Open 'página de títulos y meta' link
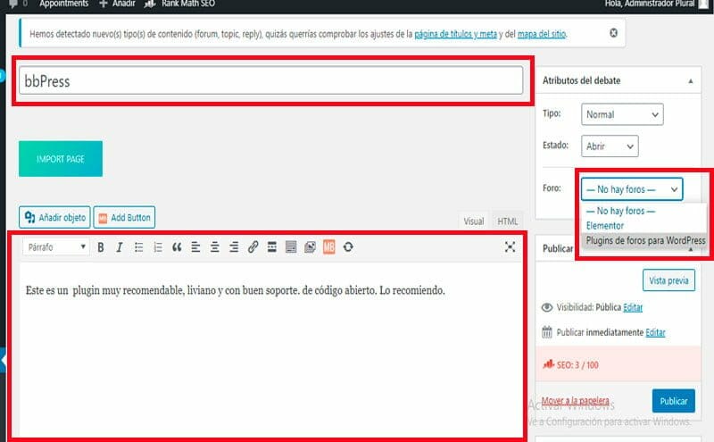The width and height of the screenshot is (714, 442). click(x=455, y=34)
